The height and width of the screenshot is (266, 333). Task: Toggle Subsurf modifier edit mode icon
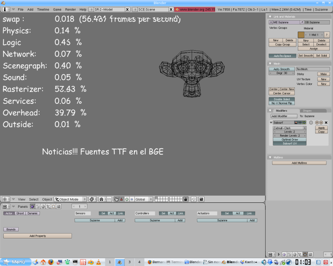click(304, 123)
